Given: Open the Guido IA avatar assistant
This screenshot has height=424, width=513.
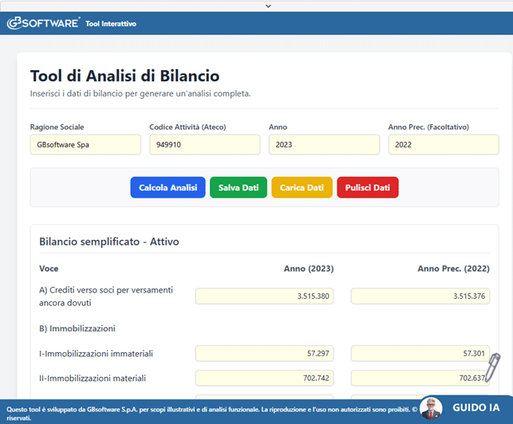Looking at the screenshot, I should 431,408.
